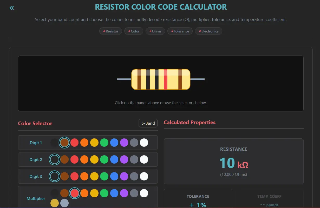Image resolution: width=320 pixels, height=208 pixels.
Task: Select brown for Multiplier
Action: pos(64,193)
